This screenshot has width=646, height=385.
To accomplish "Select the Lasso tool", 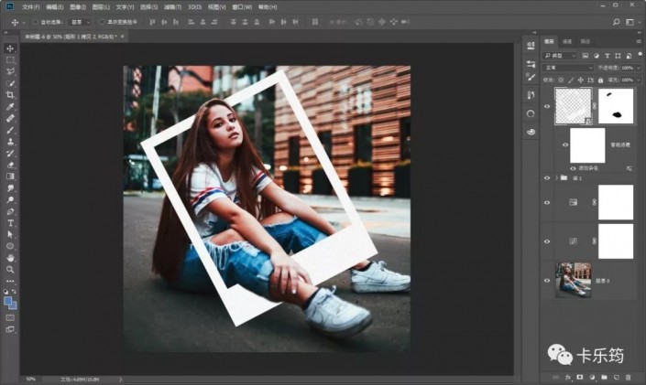I will click(x=10, y=71).
